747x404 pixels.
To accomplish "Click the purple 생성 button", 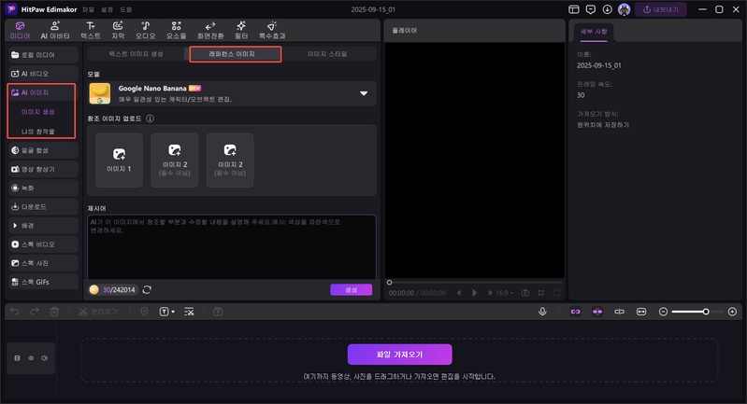I will 351,290.
